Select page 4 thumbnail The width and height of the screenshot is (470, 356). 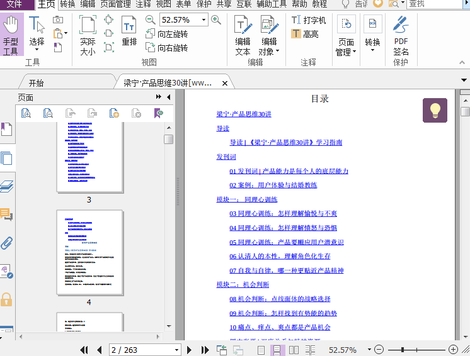click(89, 252)
